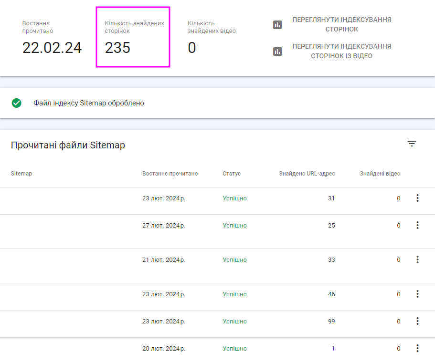Open three-dot menu for row with 31 URLs
435x363 pixels.
pos(417,198)
